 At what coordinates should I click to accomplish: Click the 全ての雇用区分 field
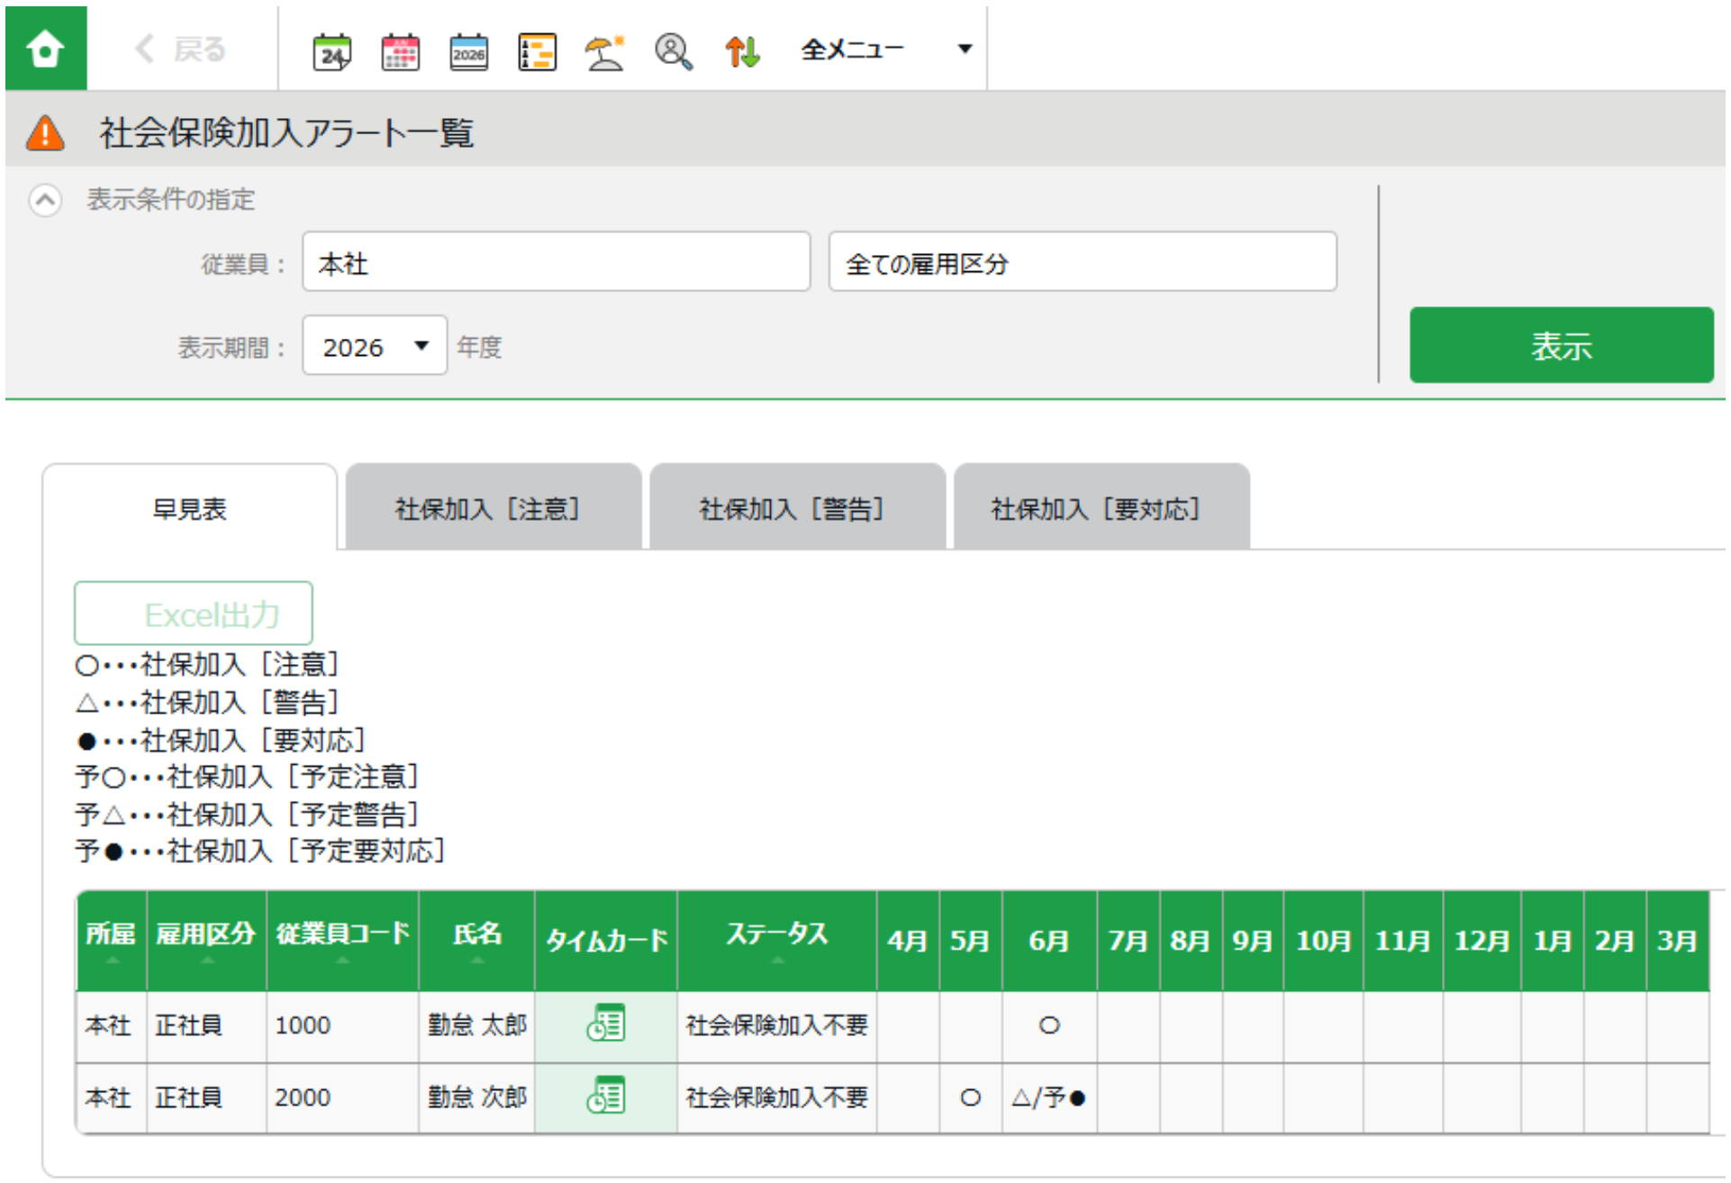click(1083, 262)
